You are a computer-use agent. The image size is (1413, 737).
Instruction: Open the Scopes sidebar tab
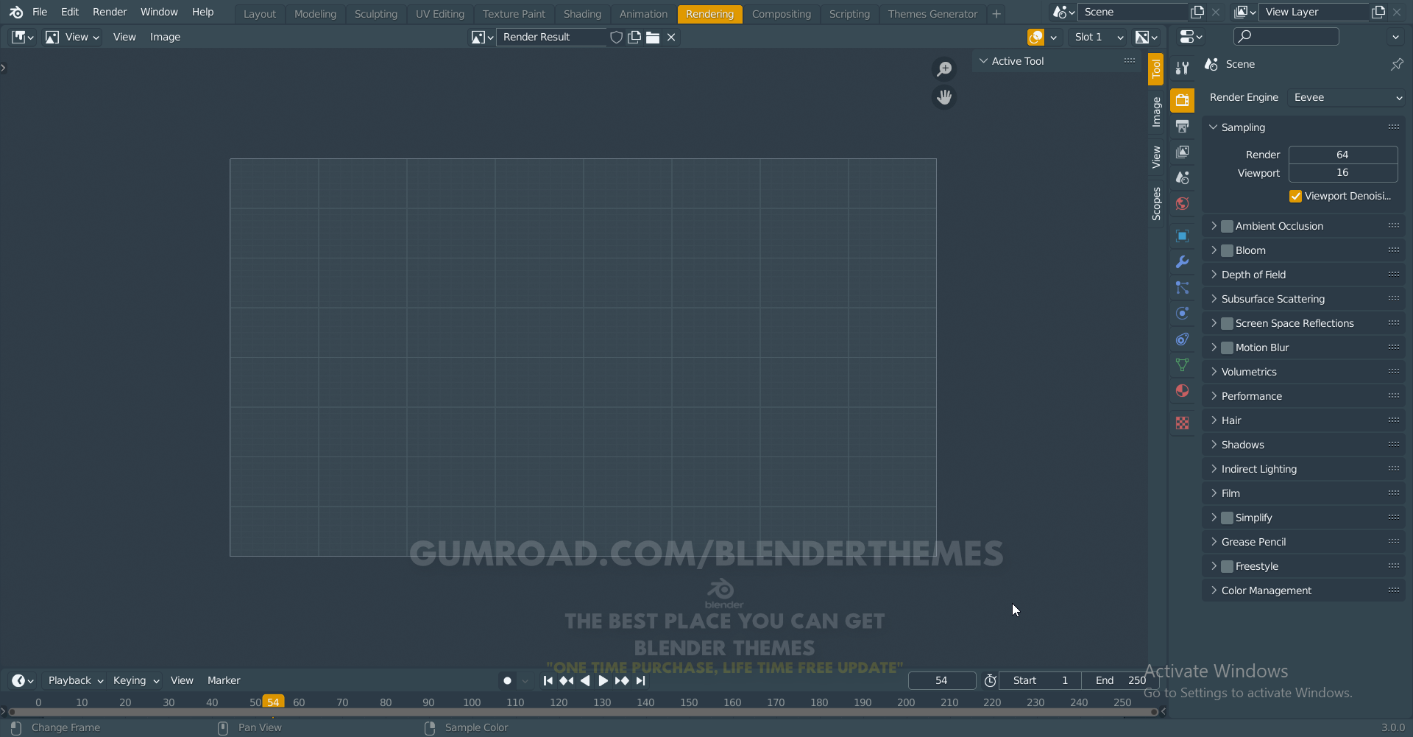click(1155, 204)
